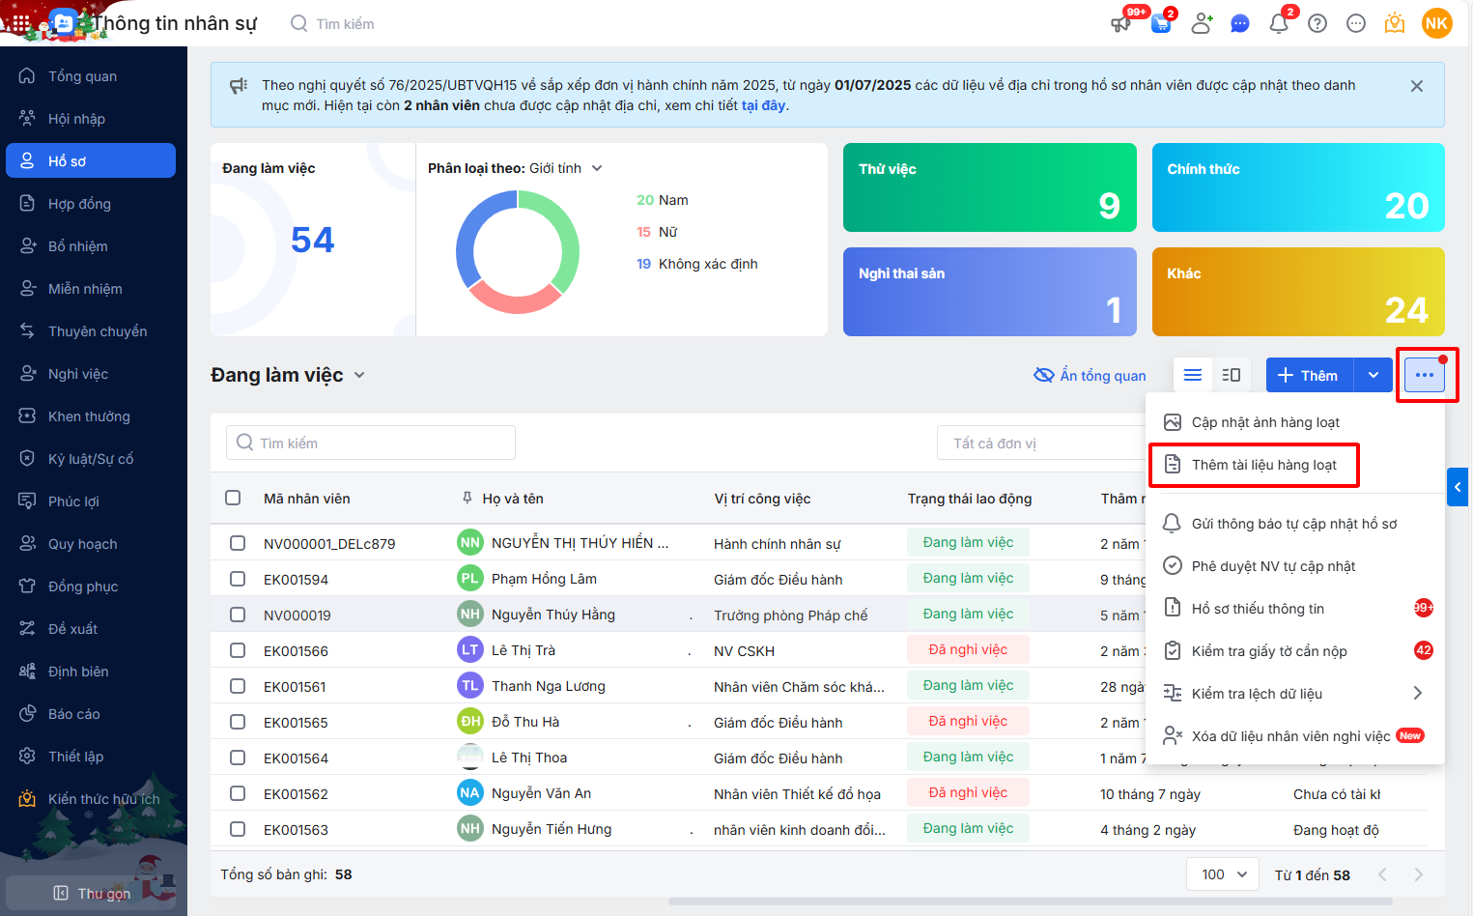Switch to split detail view icon
This screenshot has height=916, width=1473.
coord(1232,375)
